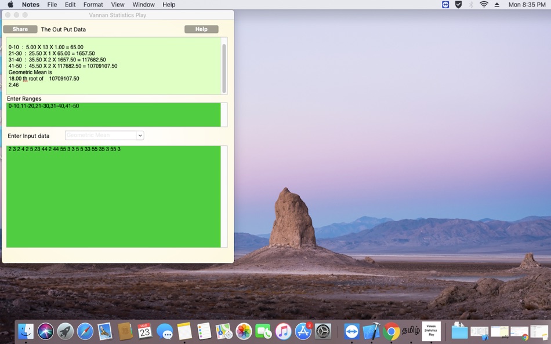The image size is (551, 344).
Task: Click inside the Enter Ranges field
Action: point(113,114)
